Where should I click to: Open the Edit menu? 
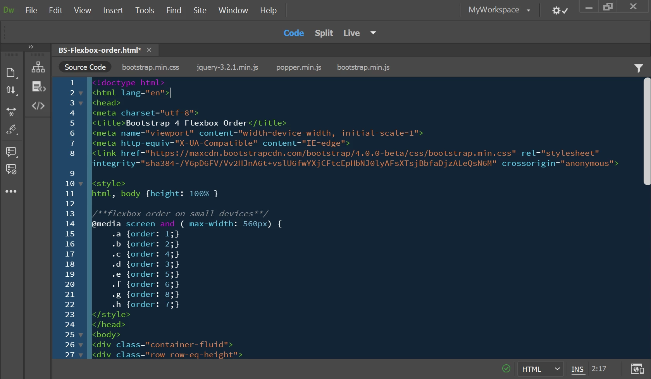[55, 10]
